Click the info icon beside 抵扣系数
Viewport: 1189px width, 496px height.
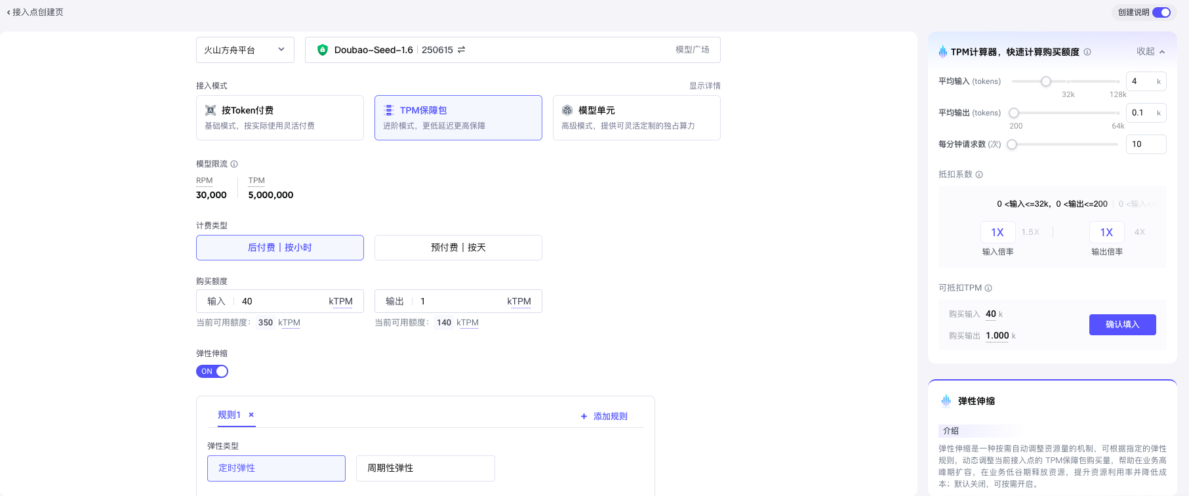(x=979, y=175)
